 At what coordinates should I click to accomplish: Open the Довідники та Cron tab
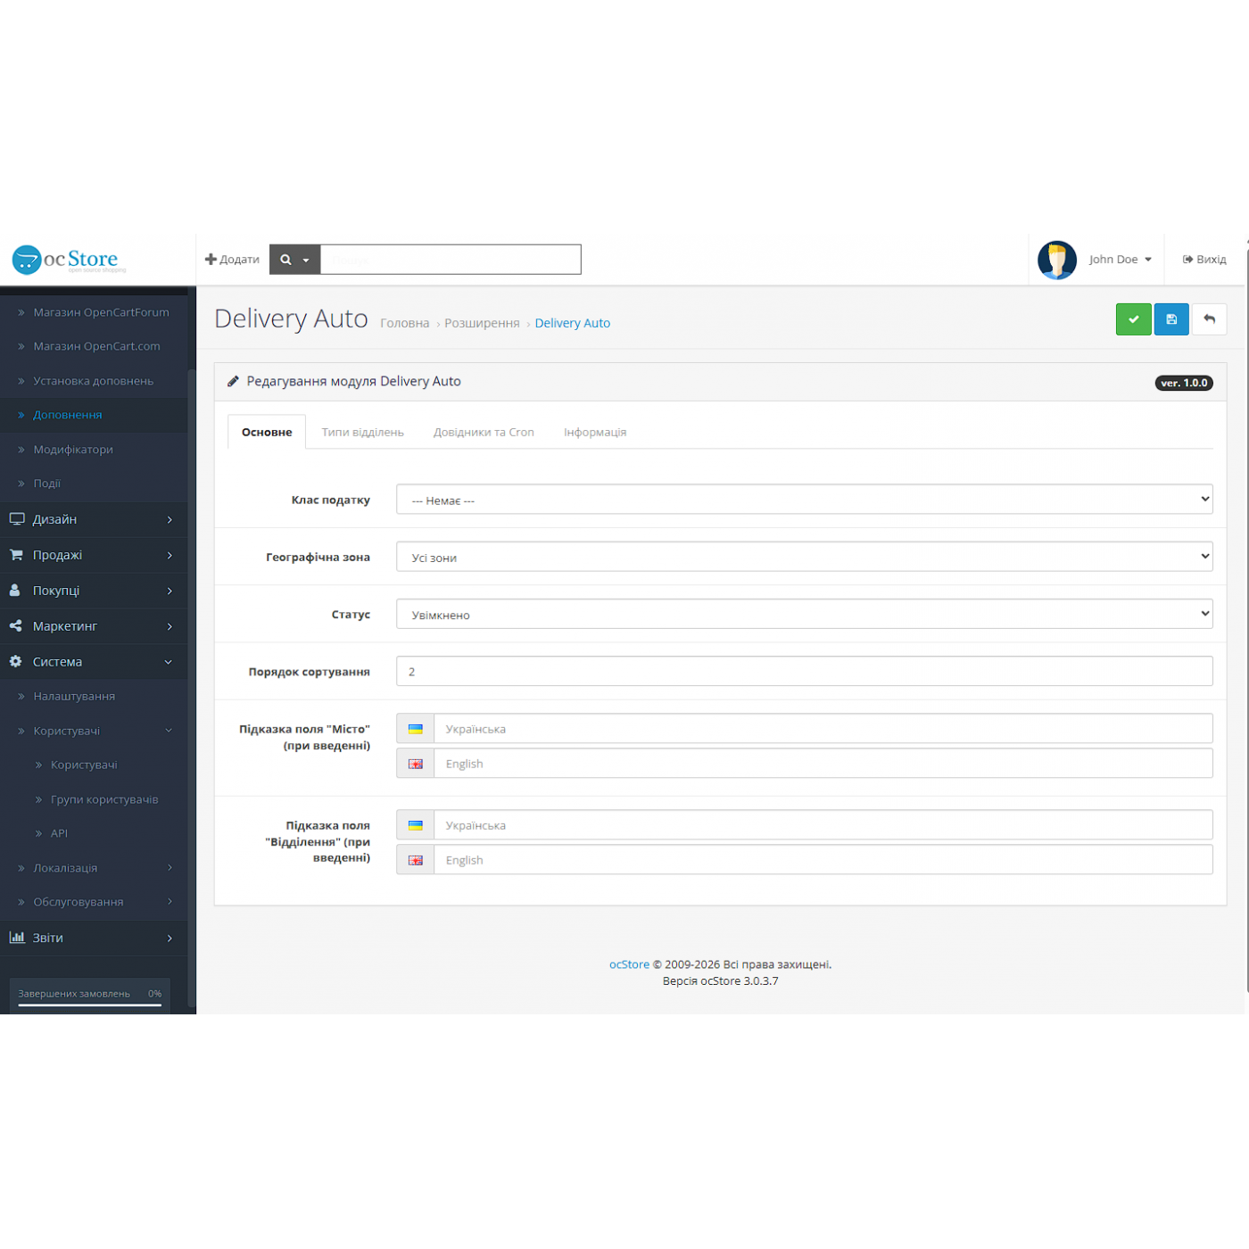[x=484, y=433]
